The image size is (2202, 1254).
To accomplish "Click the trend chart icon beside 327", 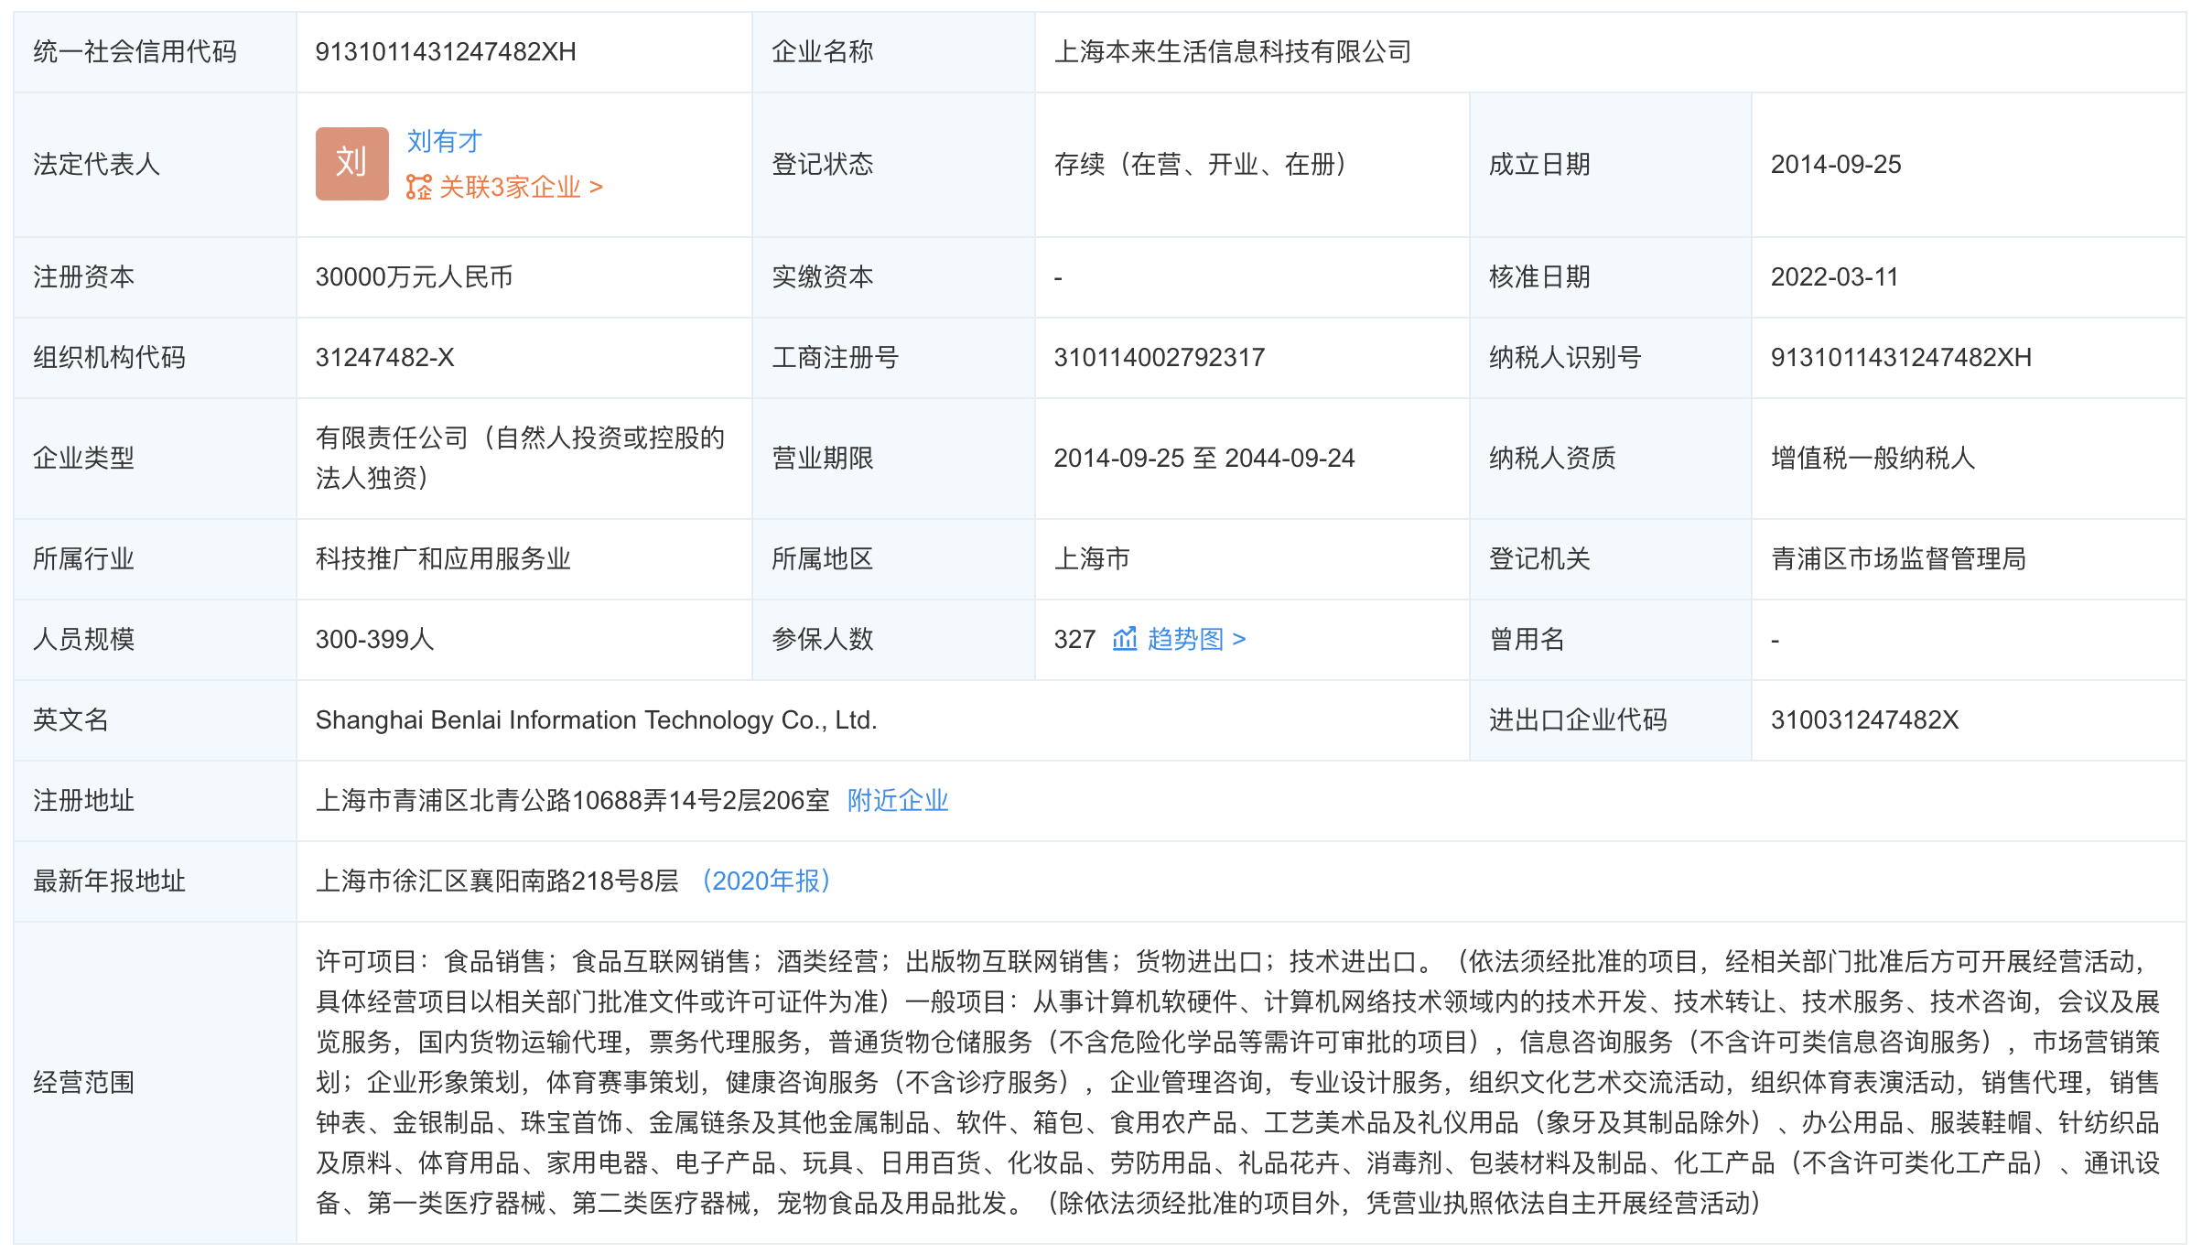I will pyautogui.click(x=1124, y=639).
